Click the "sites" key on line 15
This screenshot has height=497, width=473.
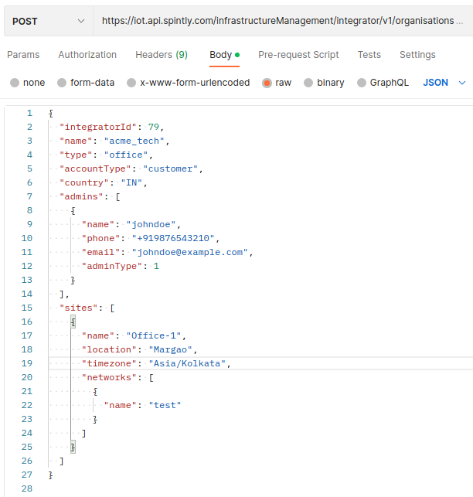click(x=79, y=308)
